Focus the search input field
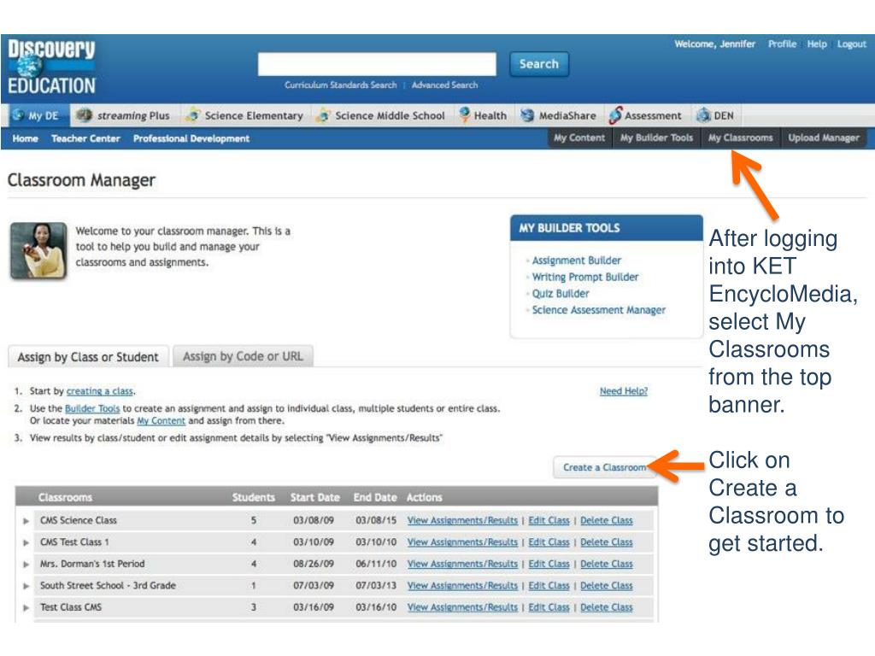 (377, 64)
